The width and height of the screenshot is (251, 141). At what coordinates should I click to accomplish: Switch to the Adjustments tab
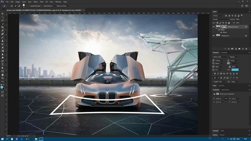(225, 90)
